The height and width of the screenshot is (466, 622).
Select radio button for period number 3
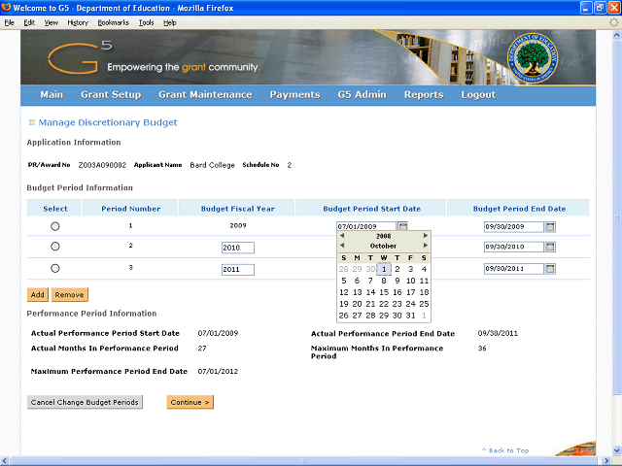coord(54,269)
